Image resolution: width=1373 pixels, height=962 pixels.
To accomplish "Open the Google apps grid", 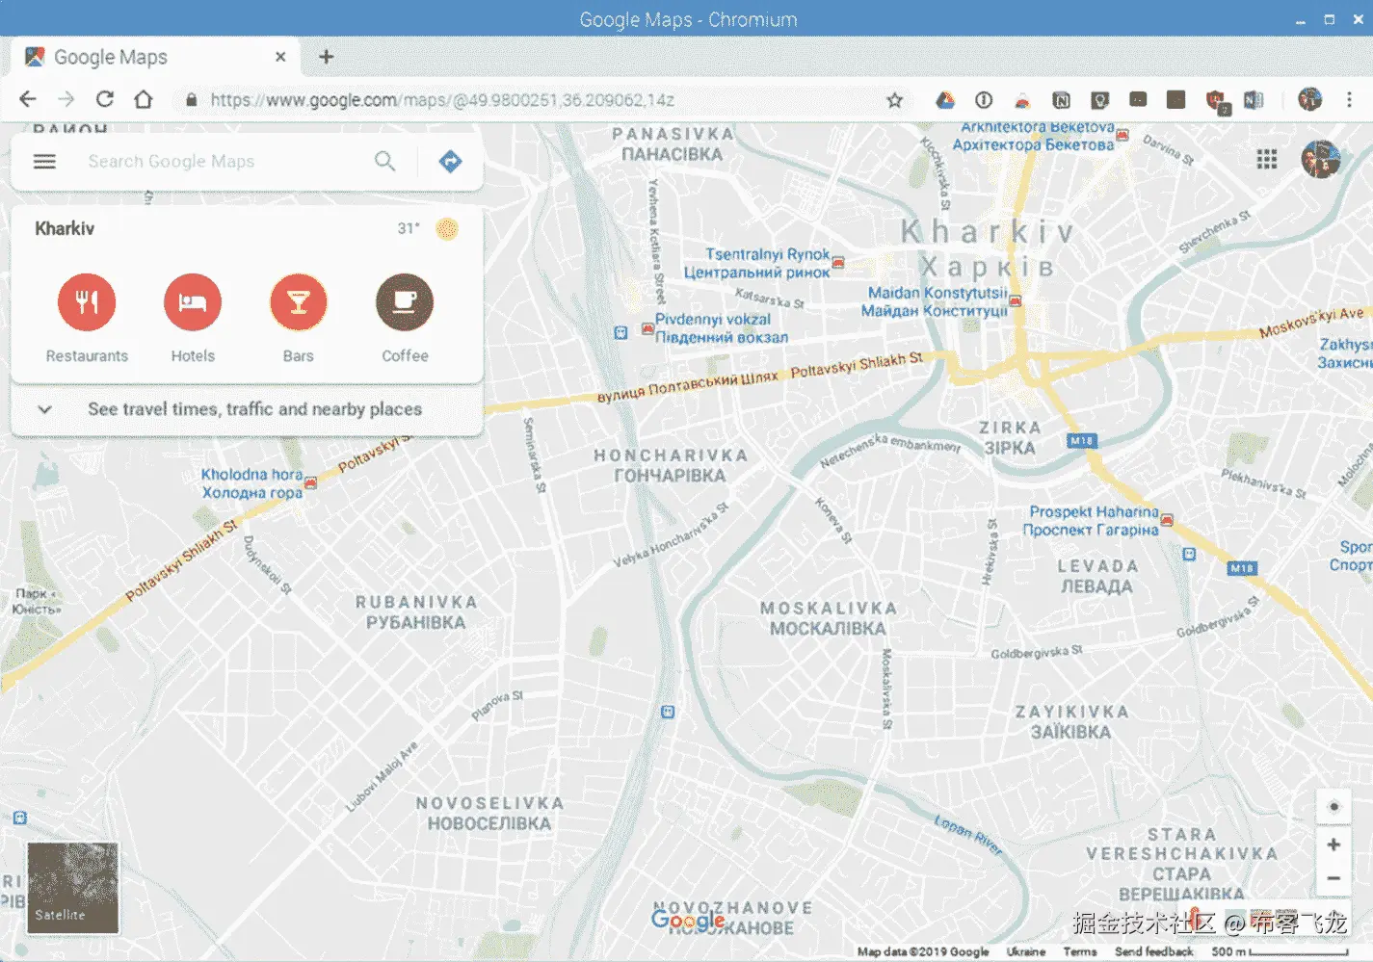I will [1267, 159].
